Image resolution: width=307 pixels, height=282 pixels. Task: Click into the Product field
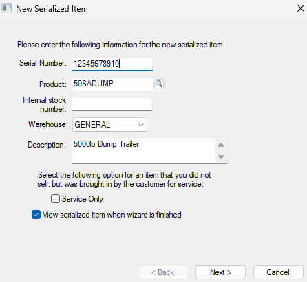coord(112,84)
